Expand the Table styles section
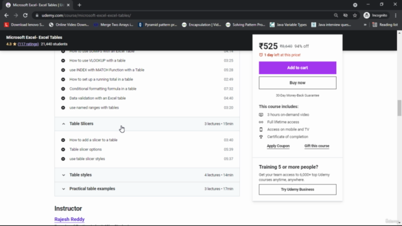The width and height of the screenshot is (402, 226). 147,175
